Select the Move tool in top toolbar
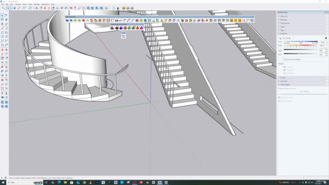 click(45, 8)
